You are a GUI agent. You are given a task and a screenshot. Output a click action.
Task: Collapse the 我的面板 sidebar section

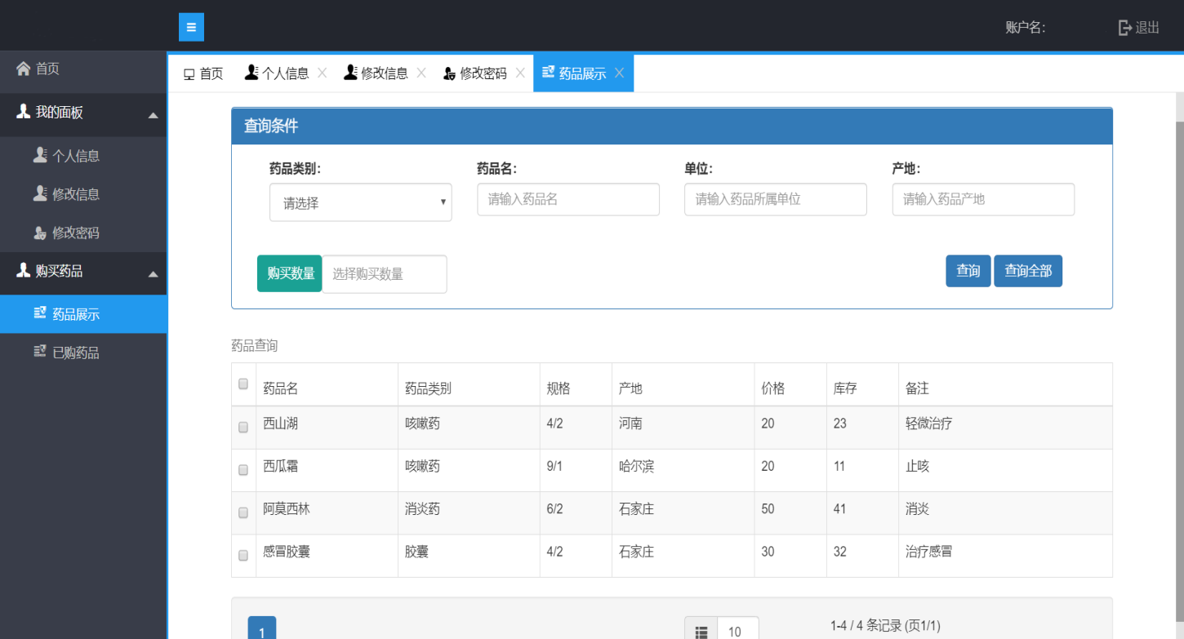pos(153,115)
